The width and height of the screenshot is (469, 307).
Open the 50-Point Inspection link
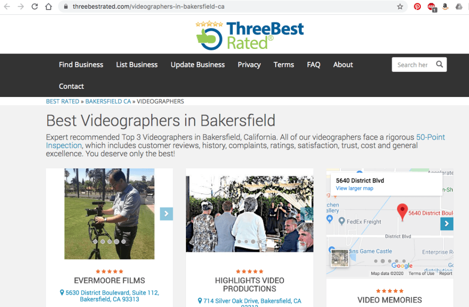(430, 137)
